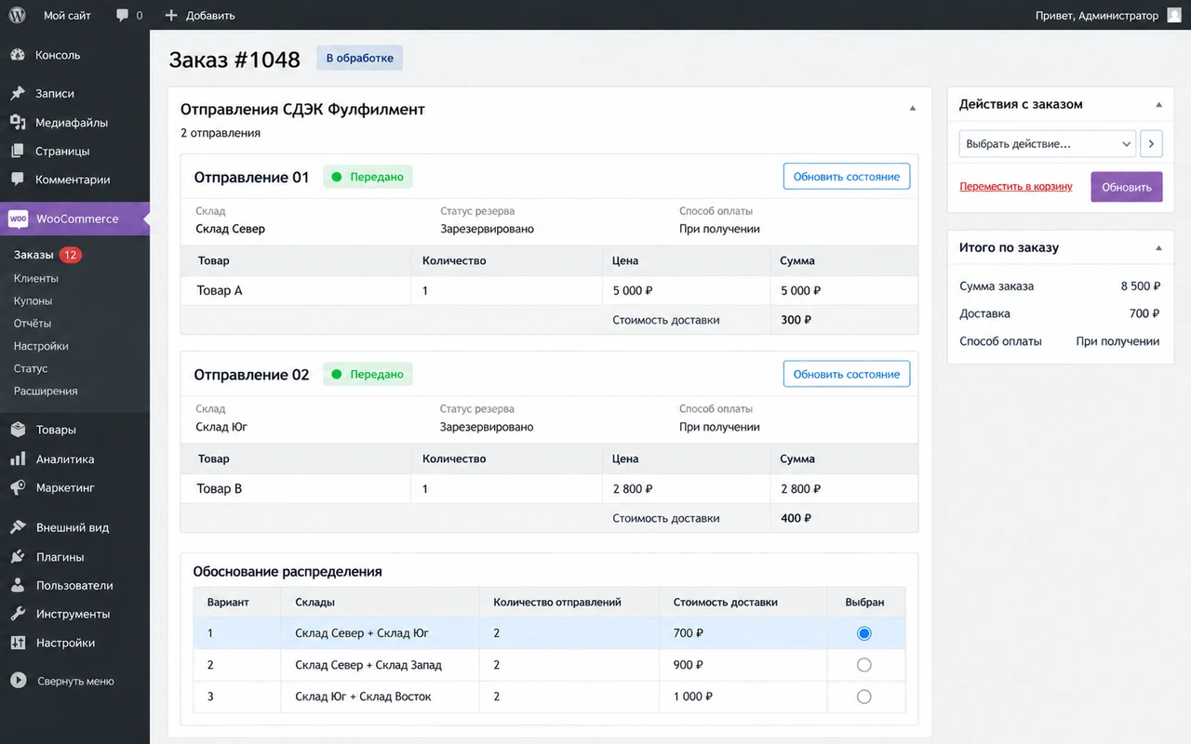Viewport: 1191px width, 744px height.
Task: Click the Комментарии sidebar icon
Action: (x=18, y=179)
